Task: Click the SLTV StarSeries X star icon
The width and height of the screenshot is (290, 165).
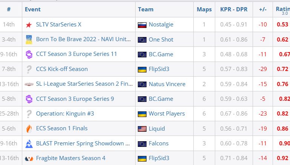Action: pyautogui.click(x=29, y=25)
